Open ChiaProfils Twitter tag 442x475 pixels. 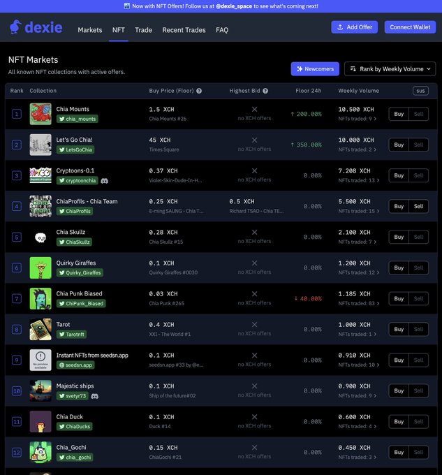(75, 211)
